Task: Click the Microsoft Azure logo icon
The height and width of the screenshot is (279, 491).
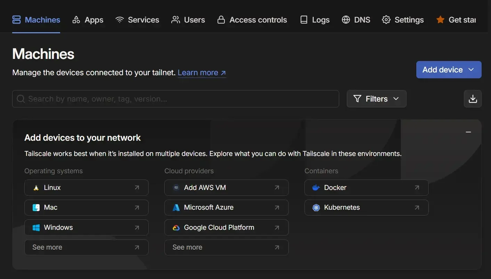Action: point(176,208)
